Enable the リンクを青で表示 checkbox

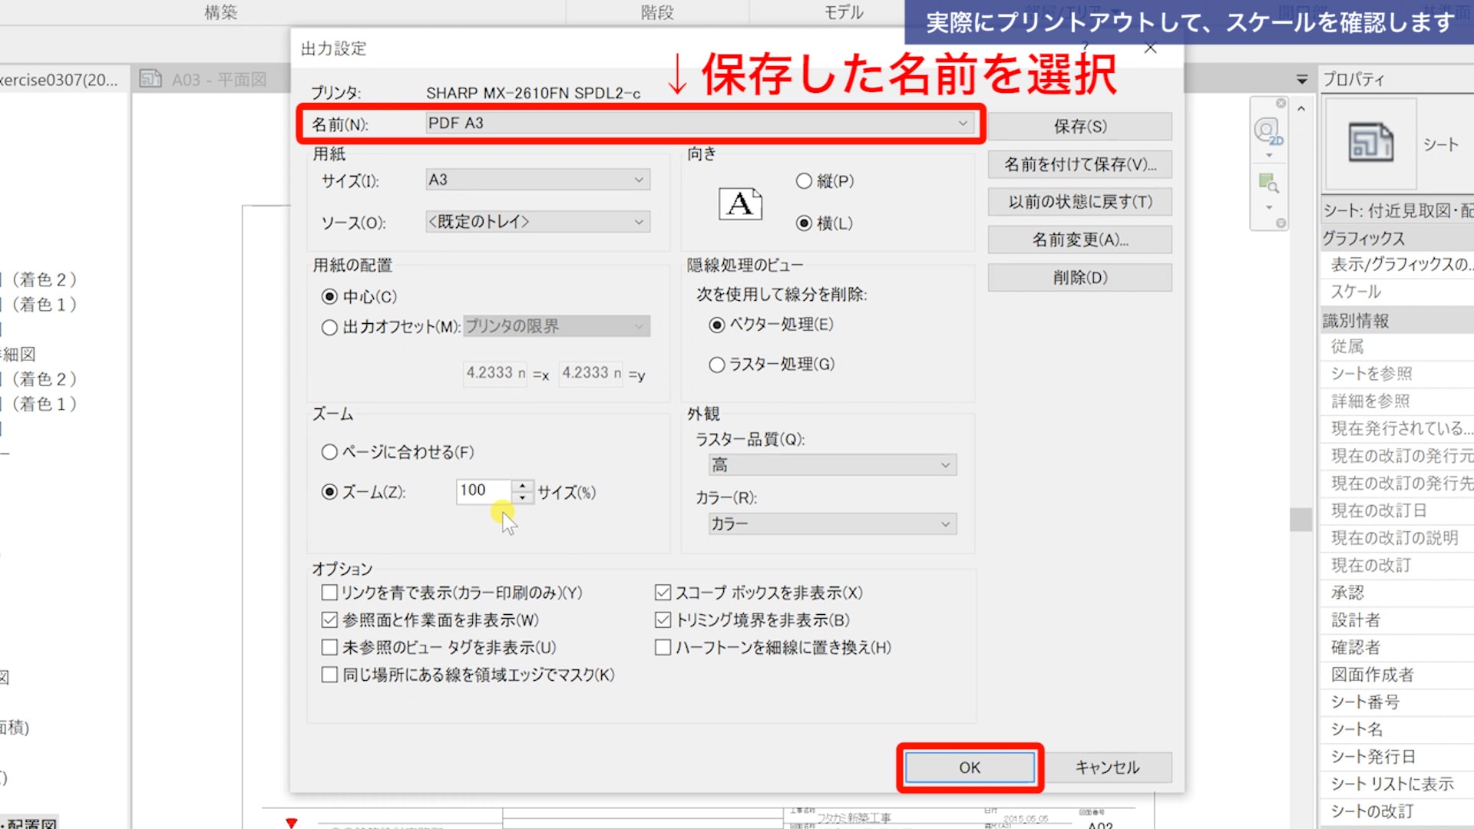pos(329,593)
